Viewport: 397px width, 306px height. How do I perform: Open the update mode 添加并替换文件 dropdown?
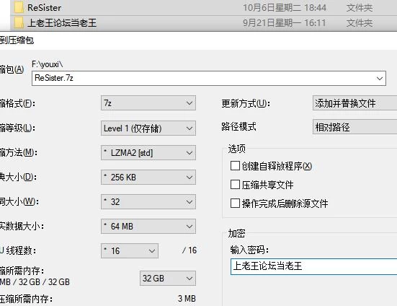click(x=355, y=103)
